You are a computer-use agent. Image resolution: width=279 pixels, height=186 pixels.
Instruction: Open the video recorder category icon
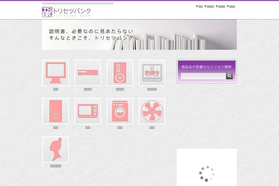[88, 73]
